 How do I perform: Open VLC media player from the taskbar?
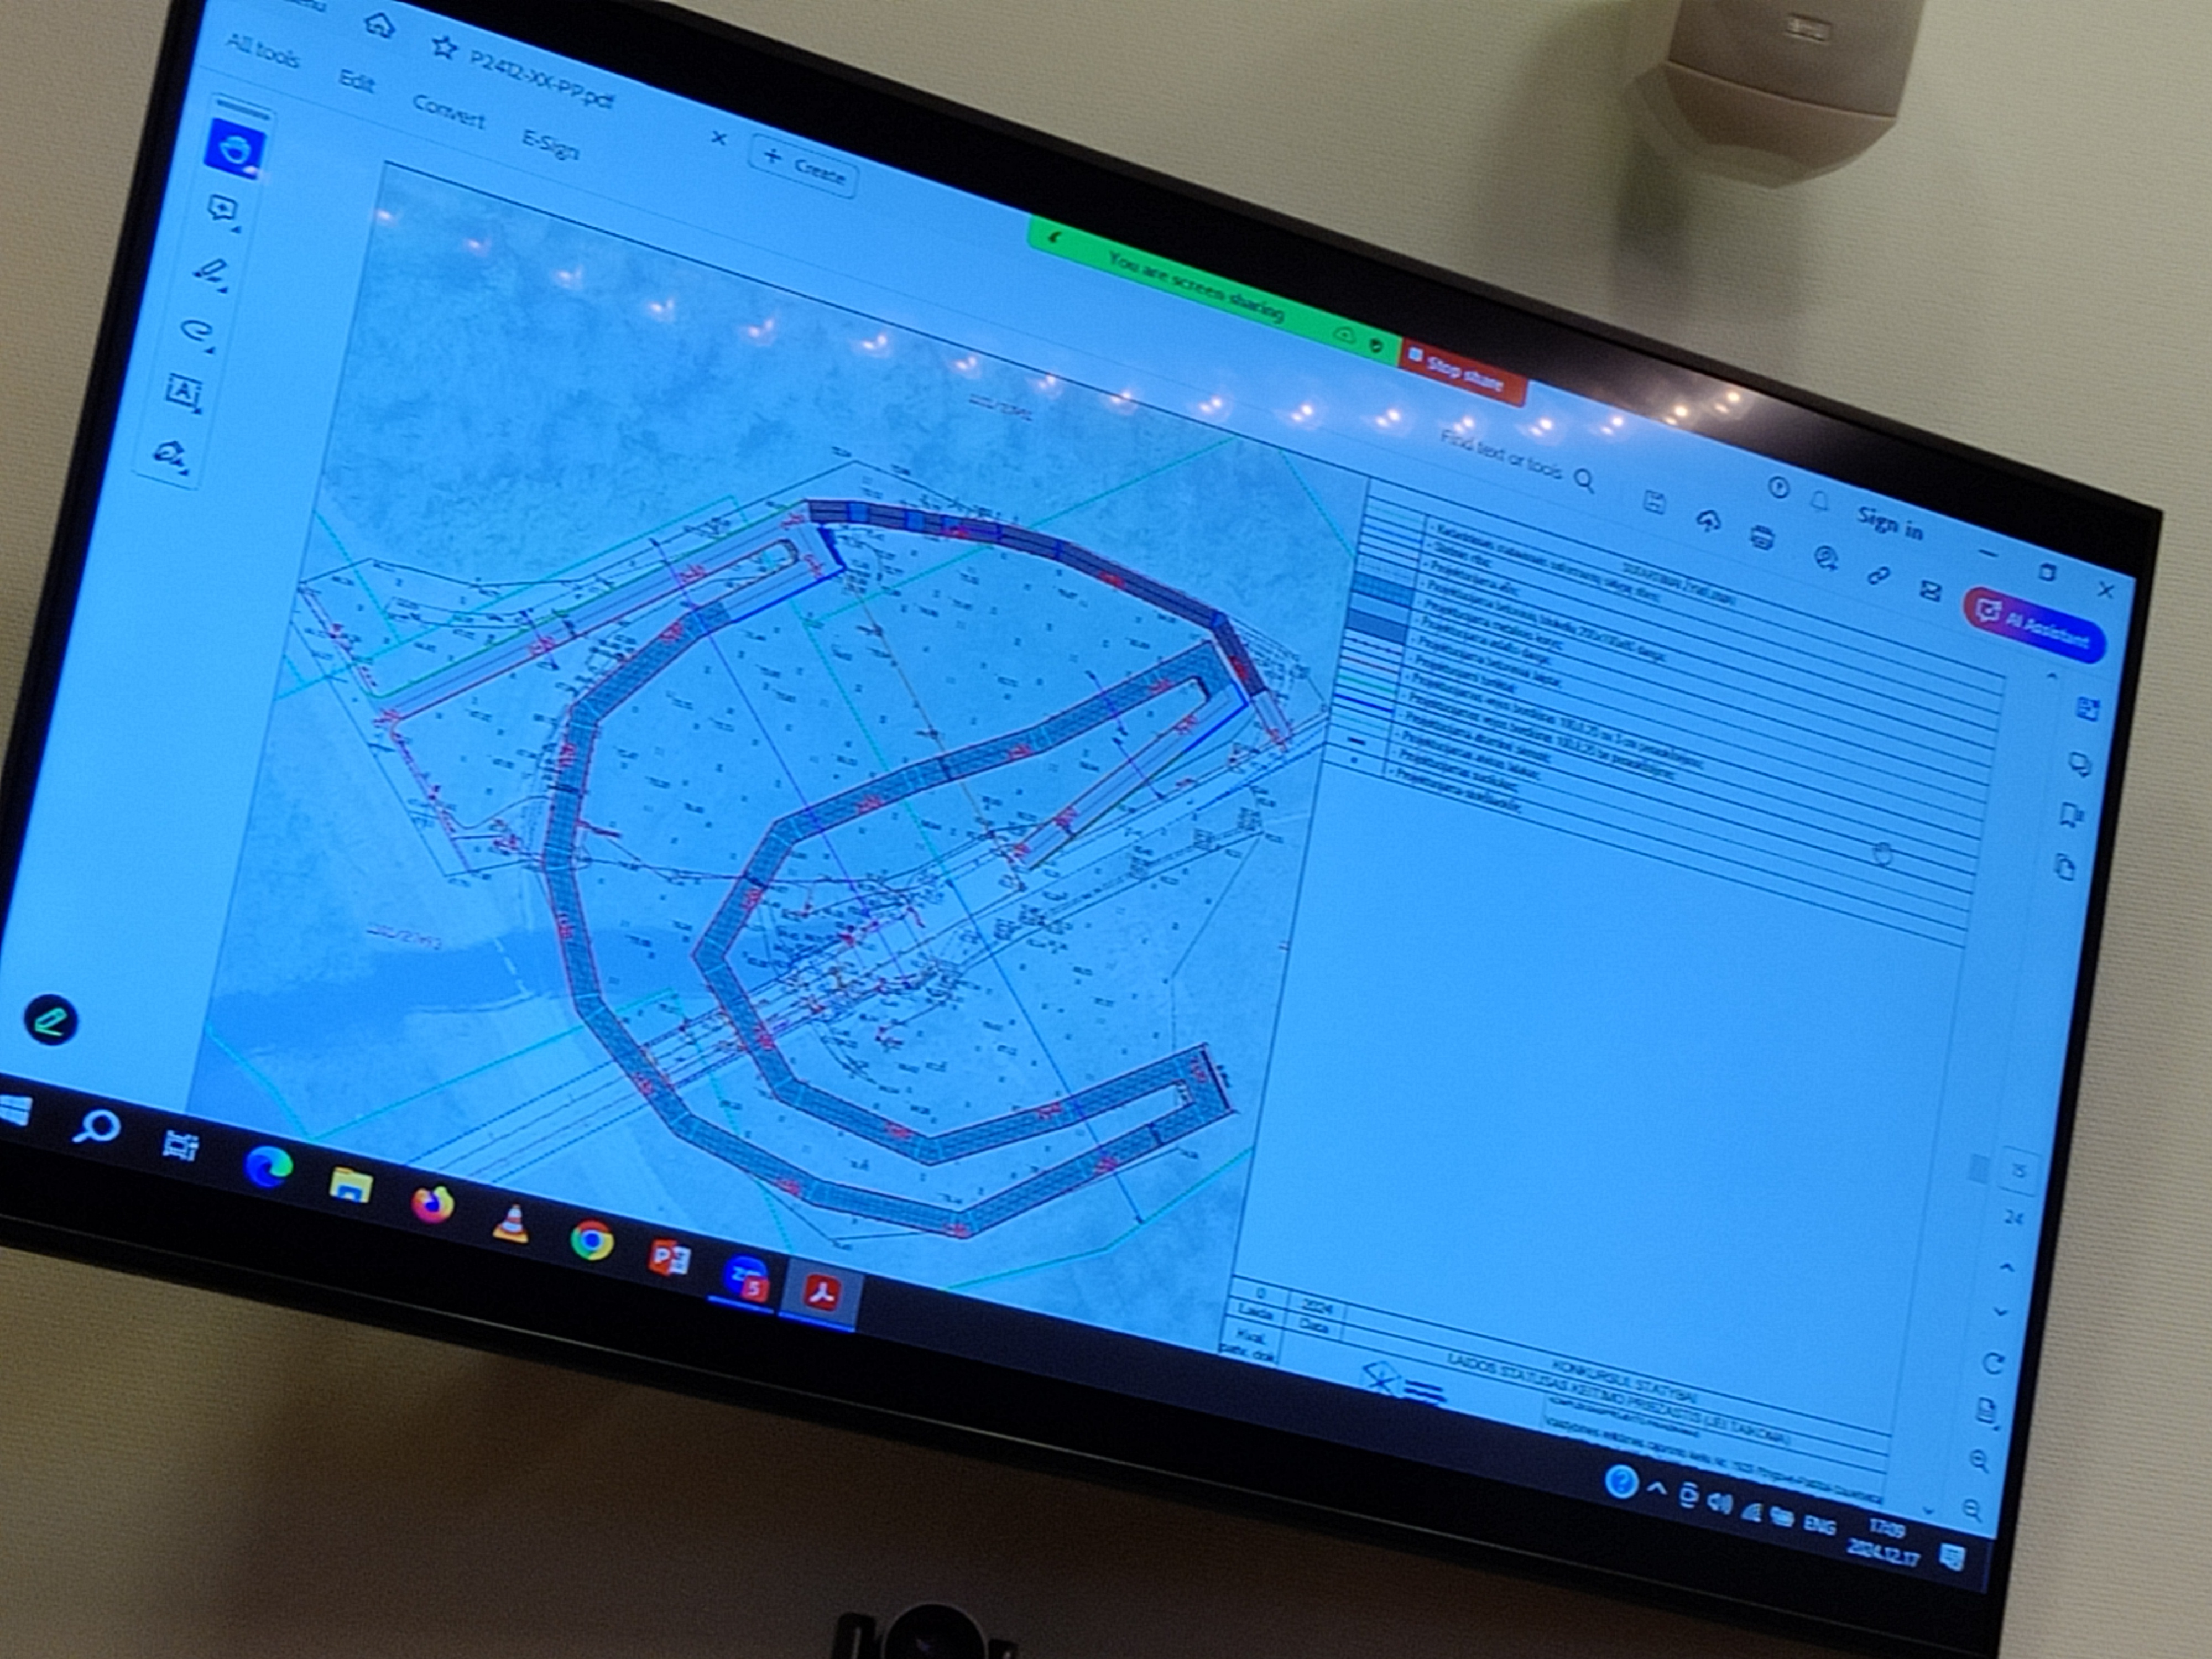pyautogui.click(x=512, y=1223)
